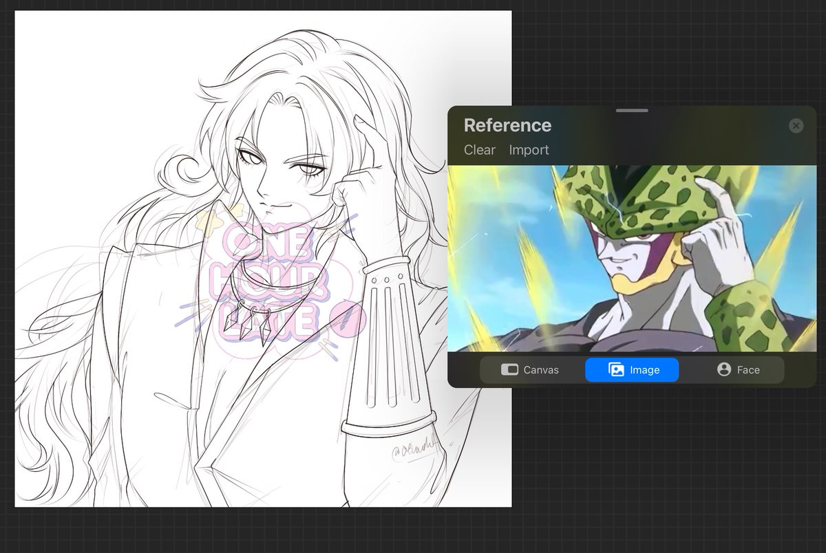Close the Reference panel
Viewport: 826px width, 553px height.
click(796, 126)
